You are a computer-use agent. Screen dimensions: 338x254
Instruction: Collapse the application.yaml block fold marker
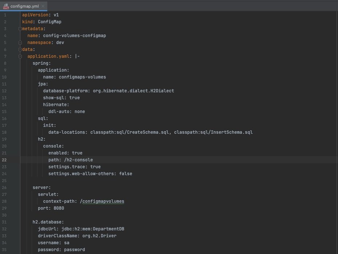tap(20, 56)
